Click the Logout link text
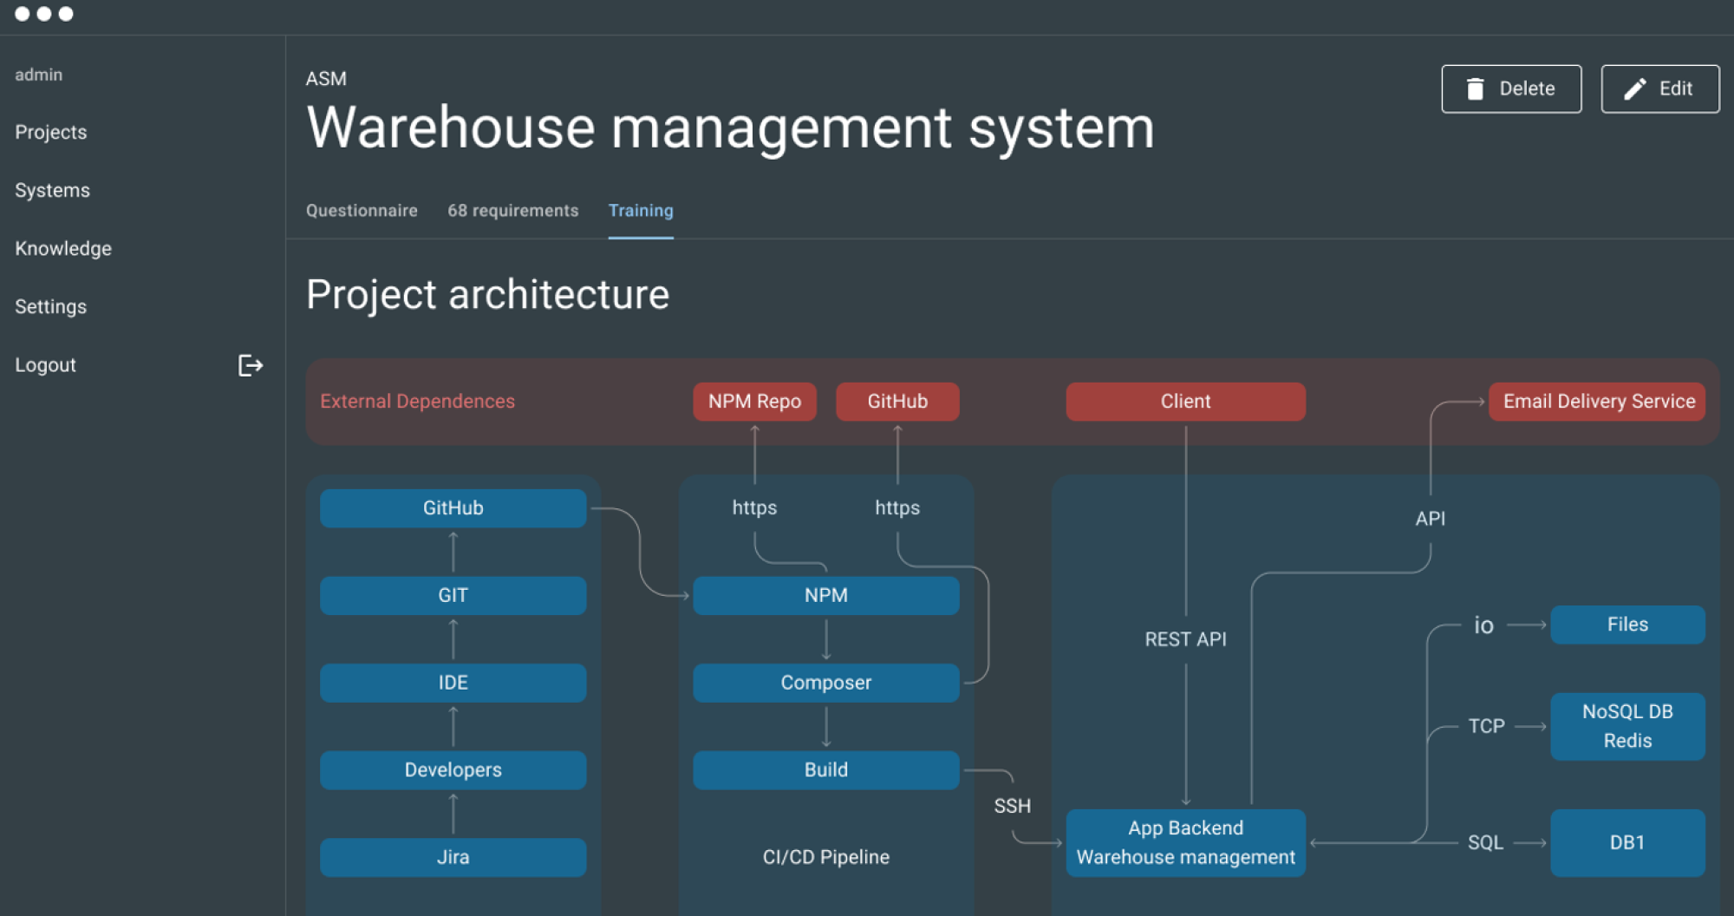Screen dimensions: 1734x916 point(45,365)
